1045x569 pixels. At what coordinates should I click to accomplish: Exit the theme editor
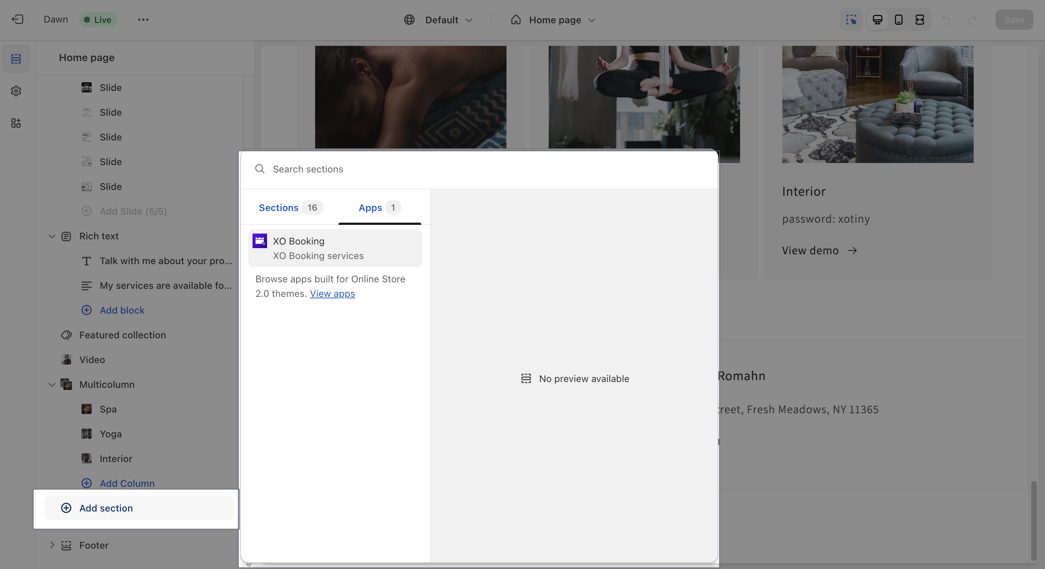tap(17, 19)
